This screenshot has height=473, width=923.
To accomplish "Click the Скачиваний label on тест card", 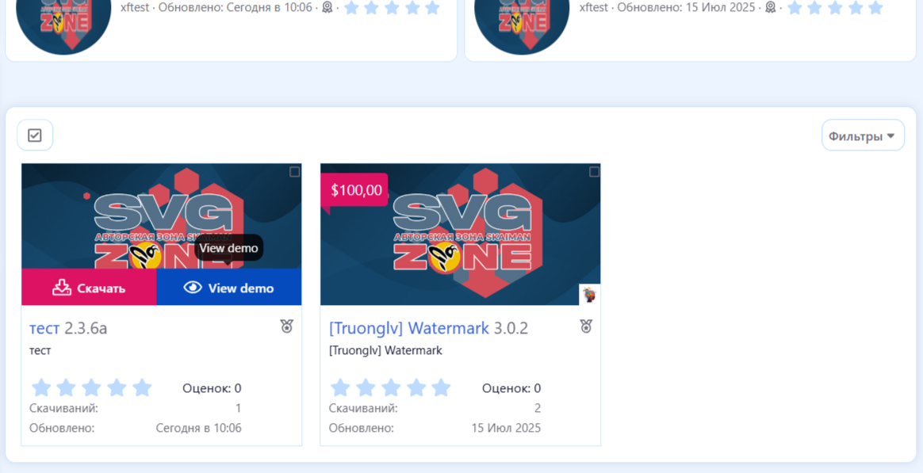I will [x=63, y=408].
